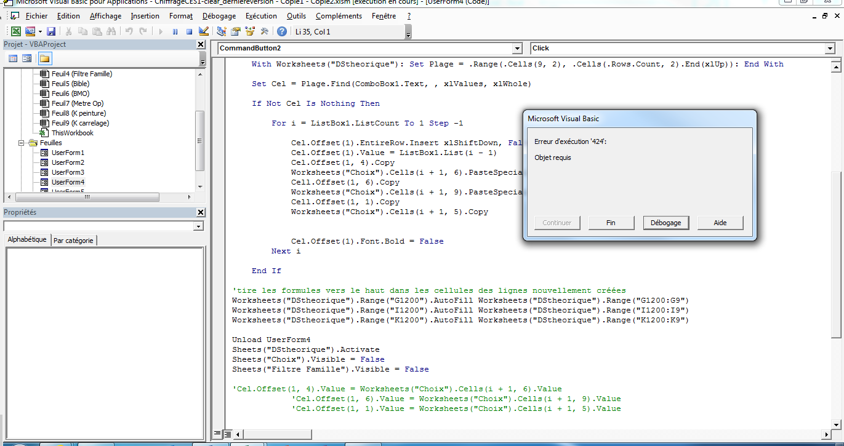844x446 pixels.
Task: Open the Exécution menu
Action: (261, 16)
